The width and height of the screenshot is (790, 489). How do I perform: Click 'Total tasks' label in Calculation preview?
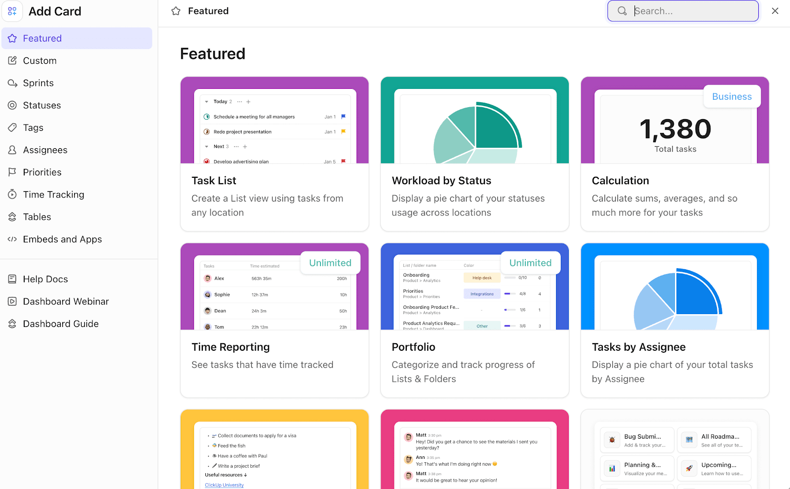tap(675, 149)
